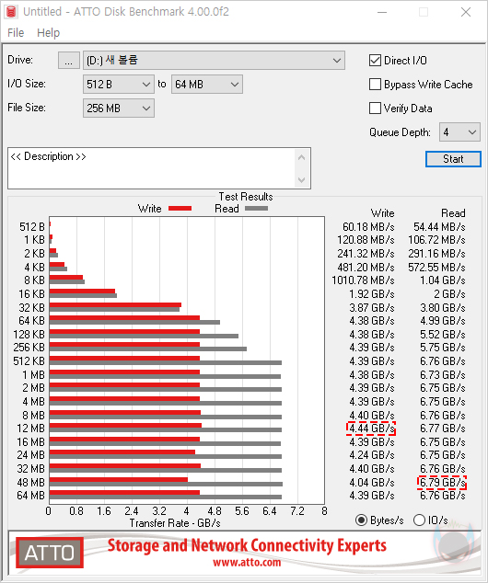Click the 2 GB/s read value

pyautogui.click(x=449, y=294)
